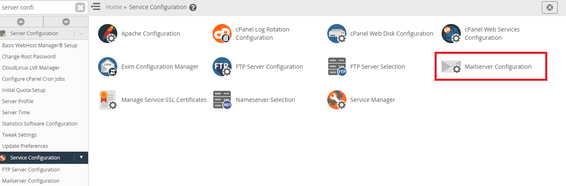Open Change Root Password in the sidebar
This screenshot has height=186, width=566.
coord(29,56)
